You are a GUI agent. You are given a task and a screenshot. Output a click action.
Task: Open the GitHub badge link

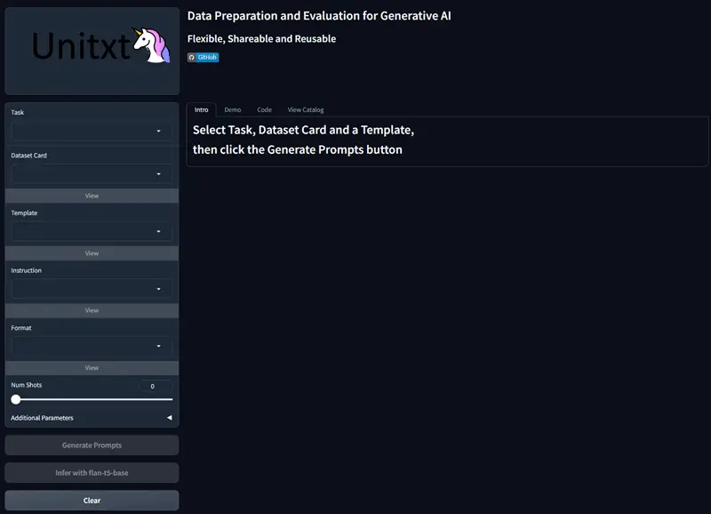coord(203,57)
